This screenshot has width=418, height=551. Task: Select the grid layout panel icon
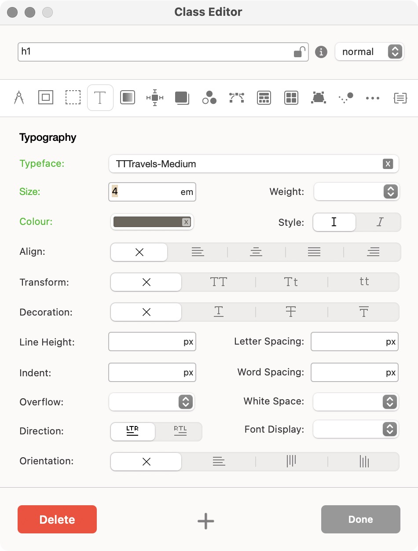click(291, 97)
